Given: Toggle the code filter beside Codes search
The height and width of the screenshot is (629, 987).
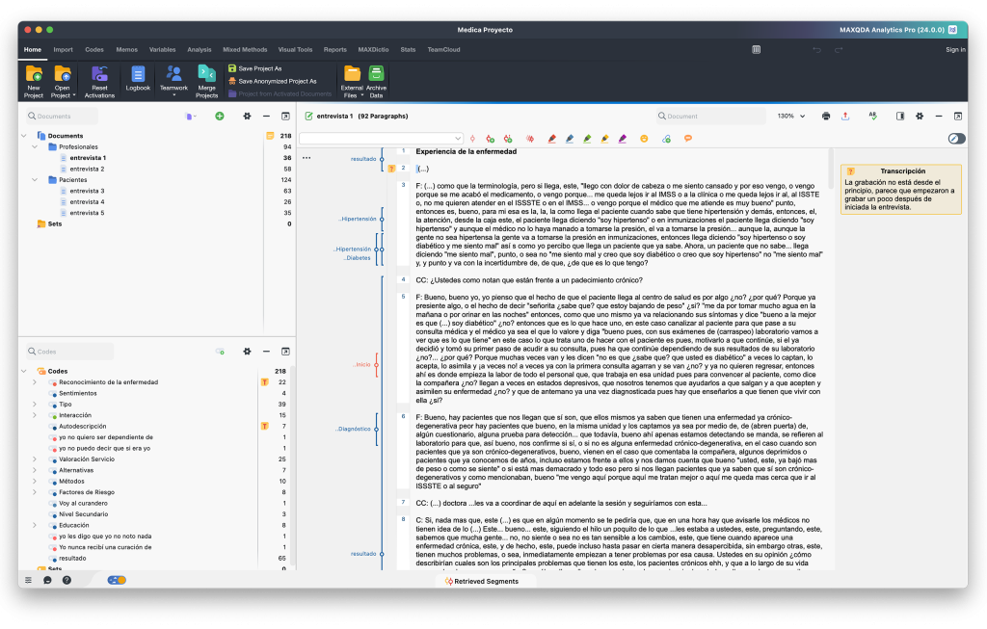Looking at the screenshot, I should point(220,351).
